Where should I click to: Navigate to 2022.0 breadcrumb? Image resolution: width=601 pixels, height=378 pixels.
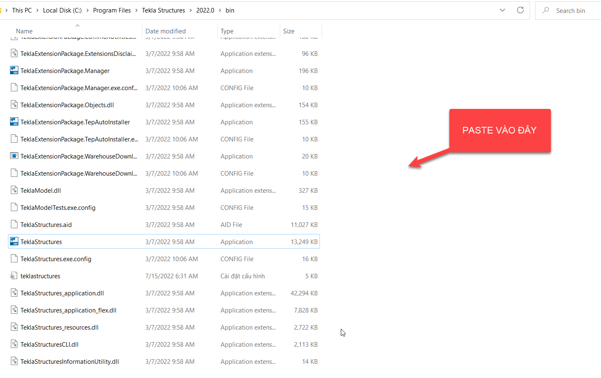[205, 10]
